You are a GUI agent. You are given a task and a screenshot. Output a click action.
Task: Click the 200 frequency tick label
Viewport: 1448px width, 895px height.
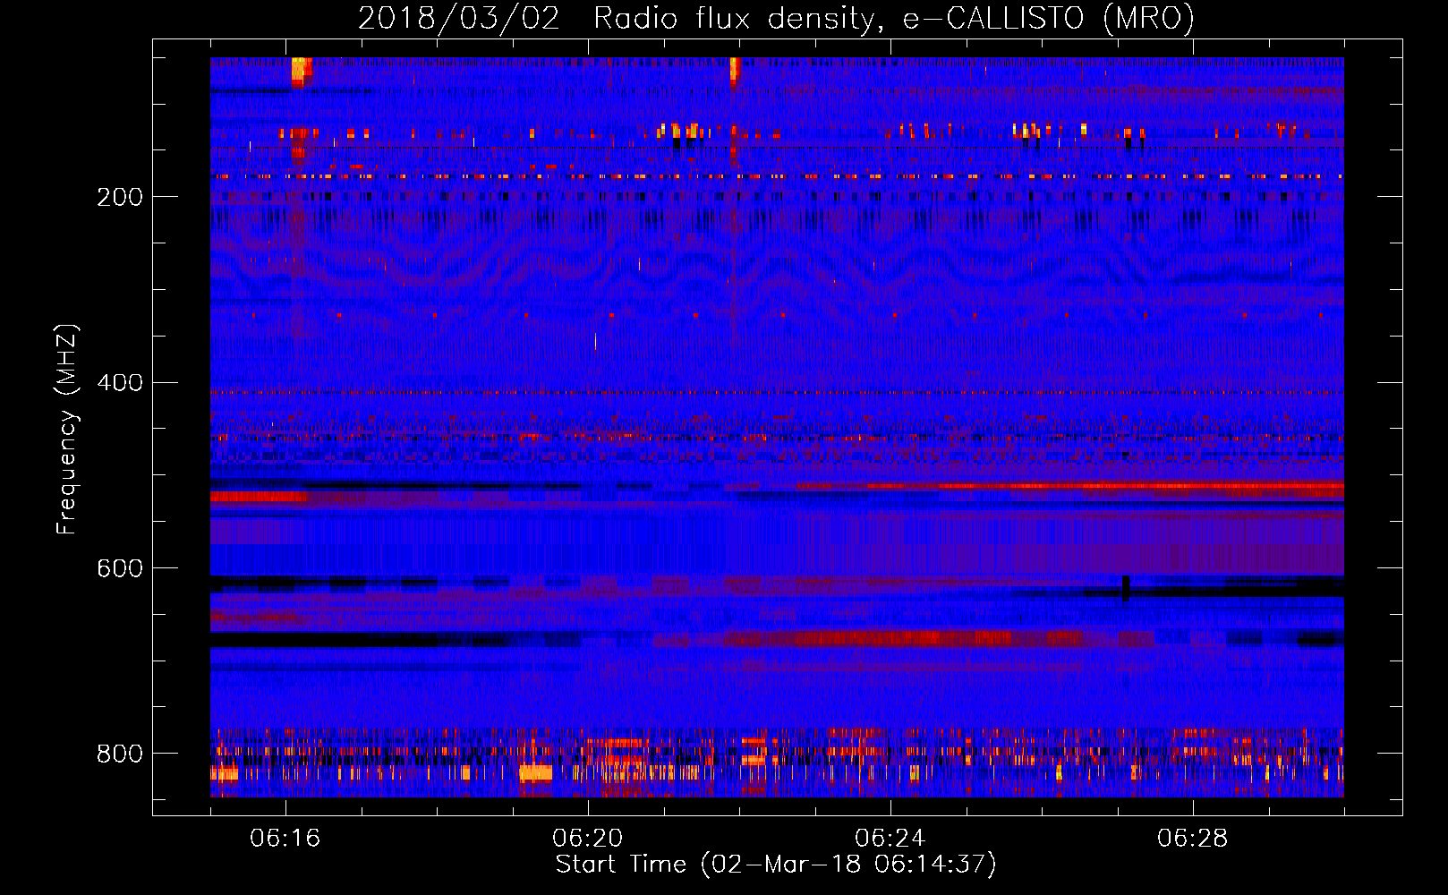click(120, 197)
